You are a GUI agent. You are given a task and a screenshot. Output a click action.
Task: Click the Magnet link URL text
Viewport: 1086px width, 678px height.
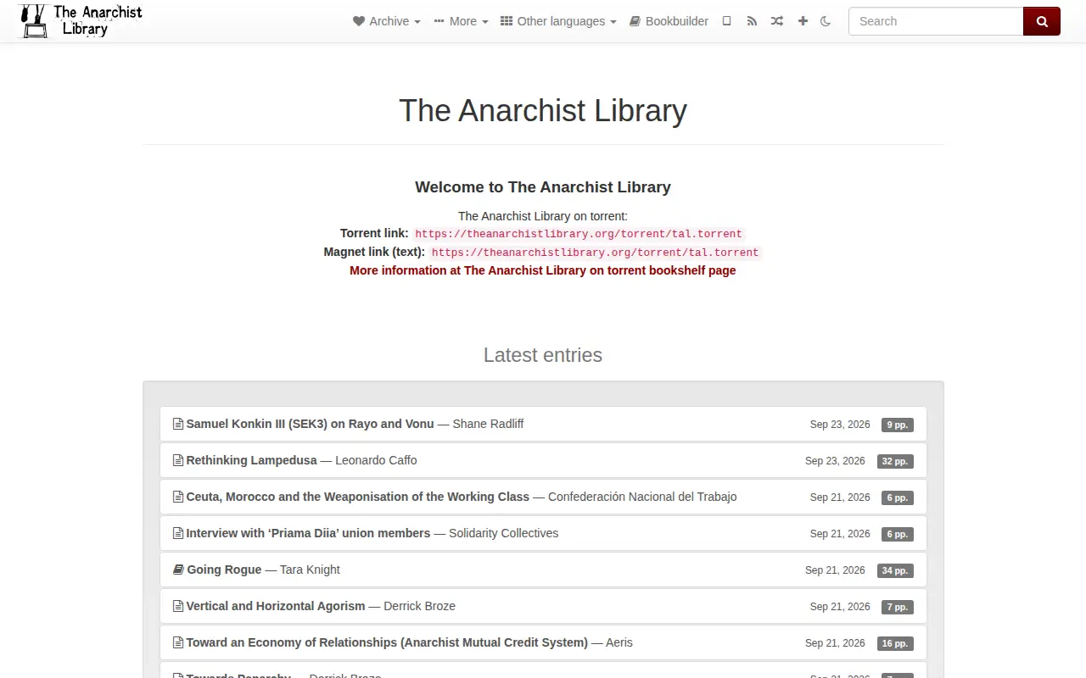[x=595, y=253]
